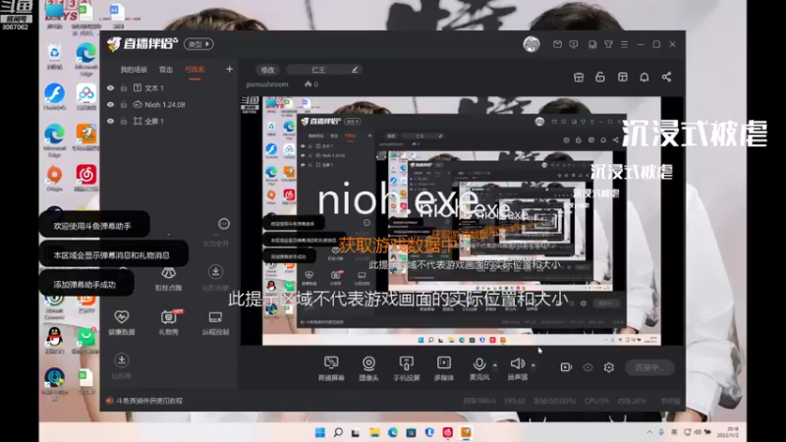
Task: Select the 全屏 1 source row
Action: [x=168, y=121]
